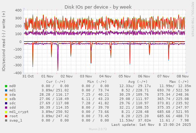Image resolution: width=196 pixels, height=133 pixels.
Task: Click the green md0 legend color swatch
Action: pyautogui.click(x=6, y=86)
